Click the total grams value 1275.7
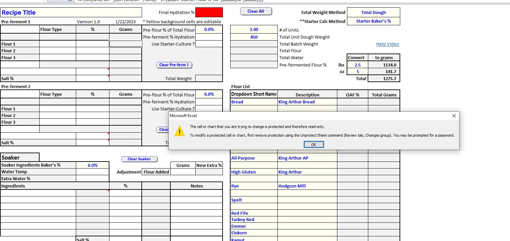Screen dimensions: 510x241 point(384,78)
